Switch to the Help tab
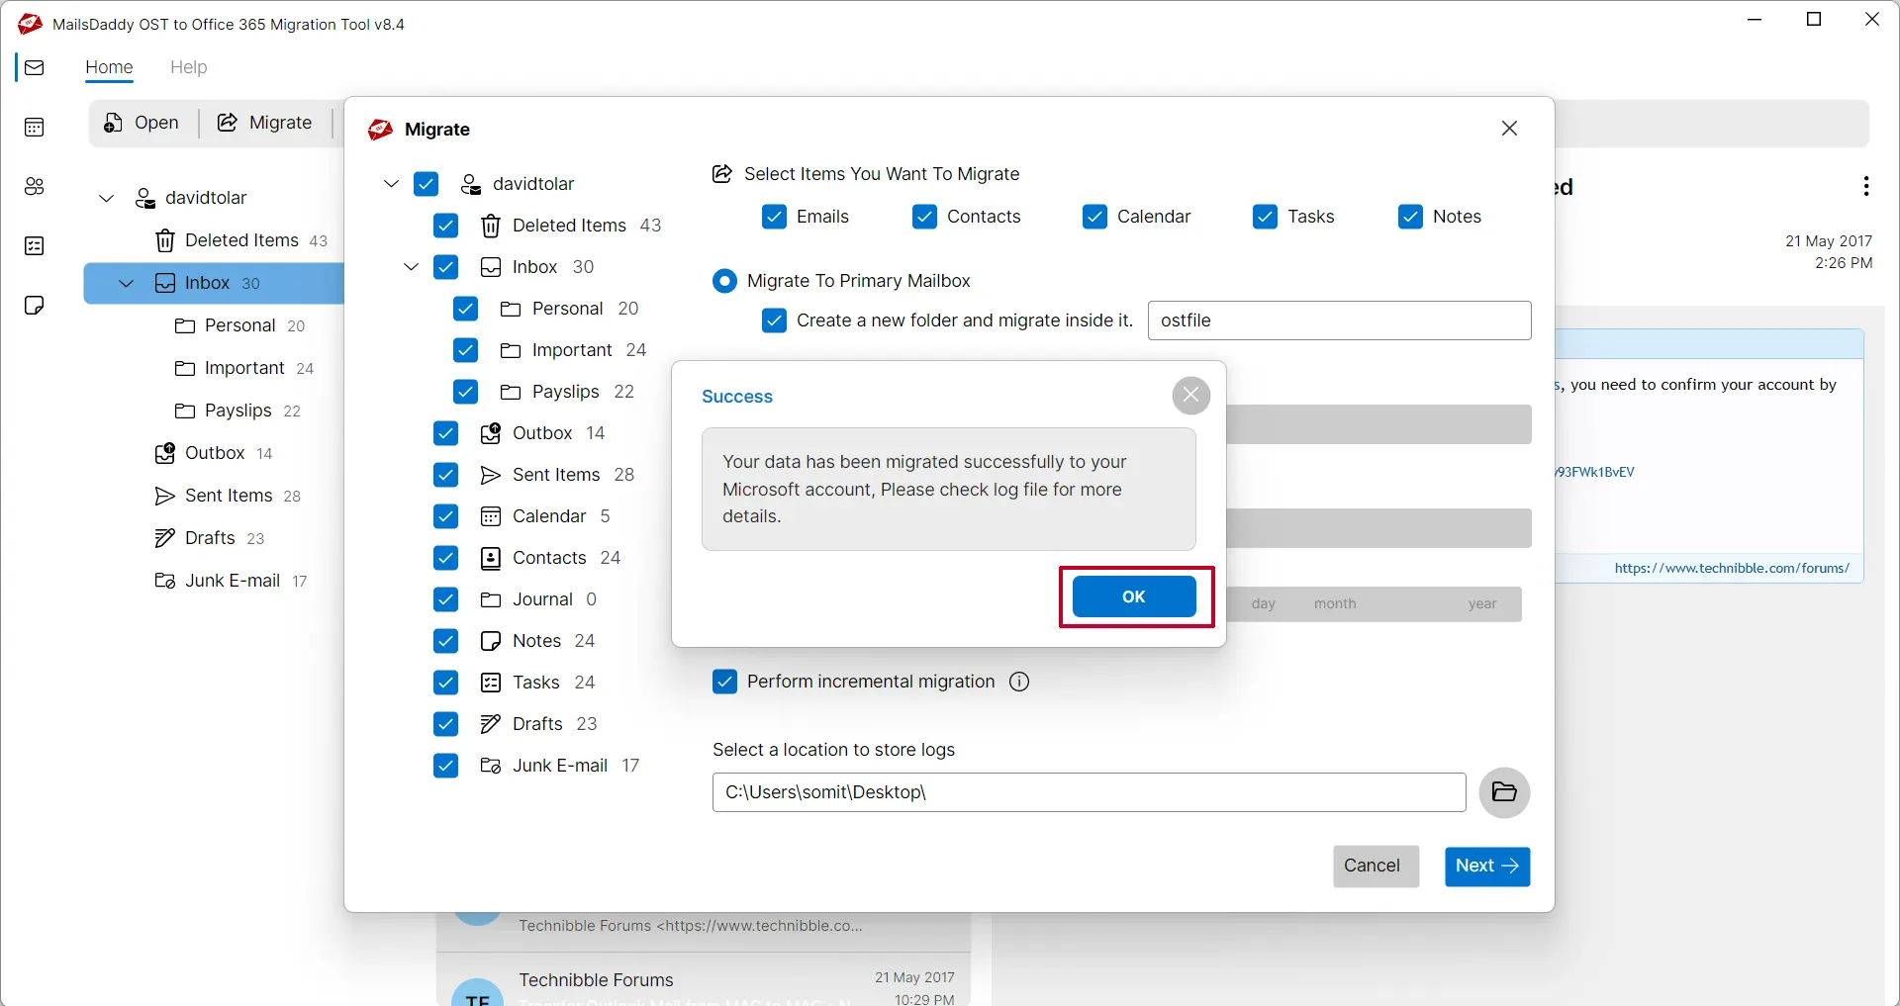The height and width of the screenshot is (1006, 1900). click(x=189, y=67)
